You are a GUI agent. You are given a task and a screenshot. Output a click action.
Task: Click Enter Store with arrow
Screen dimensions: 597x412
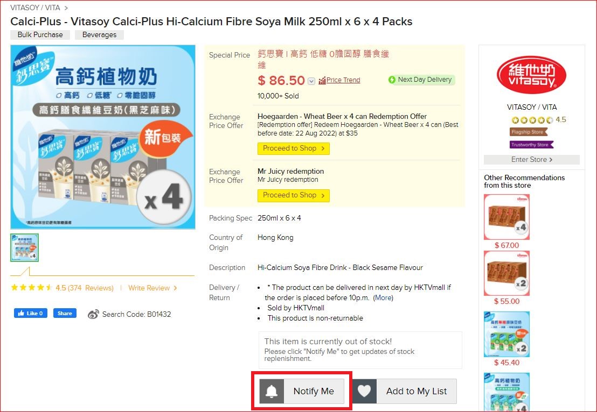(531, 160)
